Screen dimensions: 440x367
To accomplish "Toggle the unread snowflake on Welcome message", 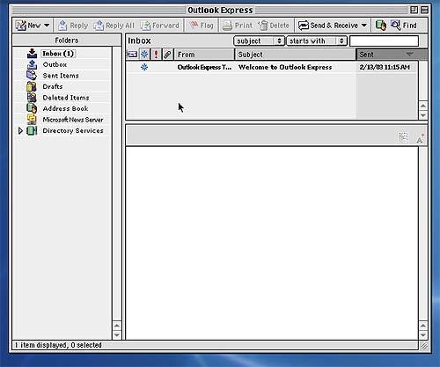I will 144,67.
